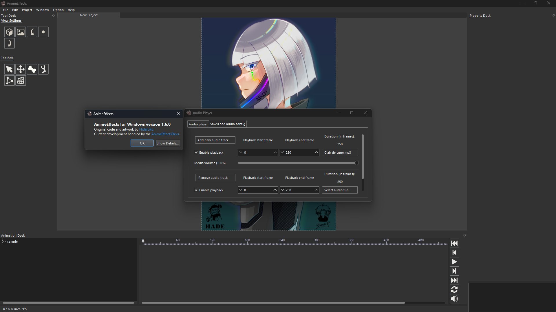Screen dimensions: 556x312
Task: Click the 0 / 600 @24 FPS status text
Action: tap(15, 309)
